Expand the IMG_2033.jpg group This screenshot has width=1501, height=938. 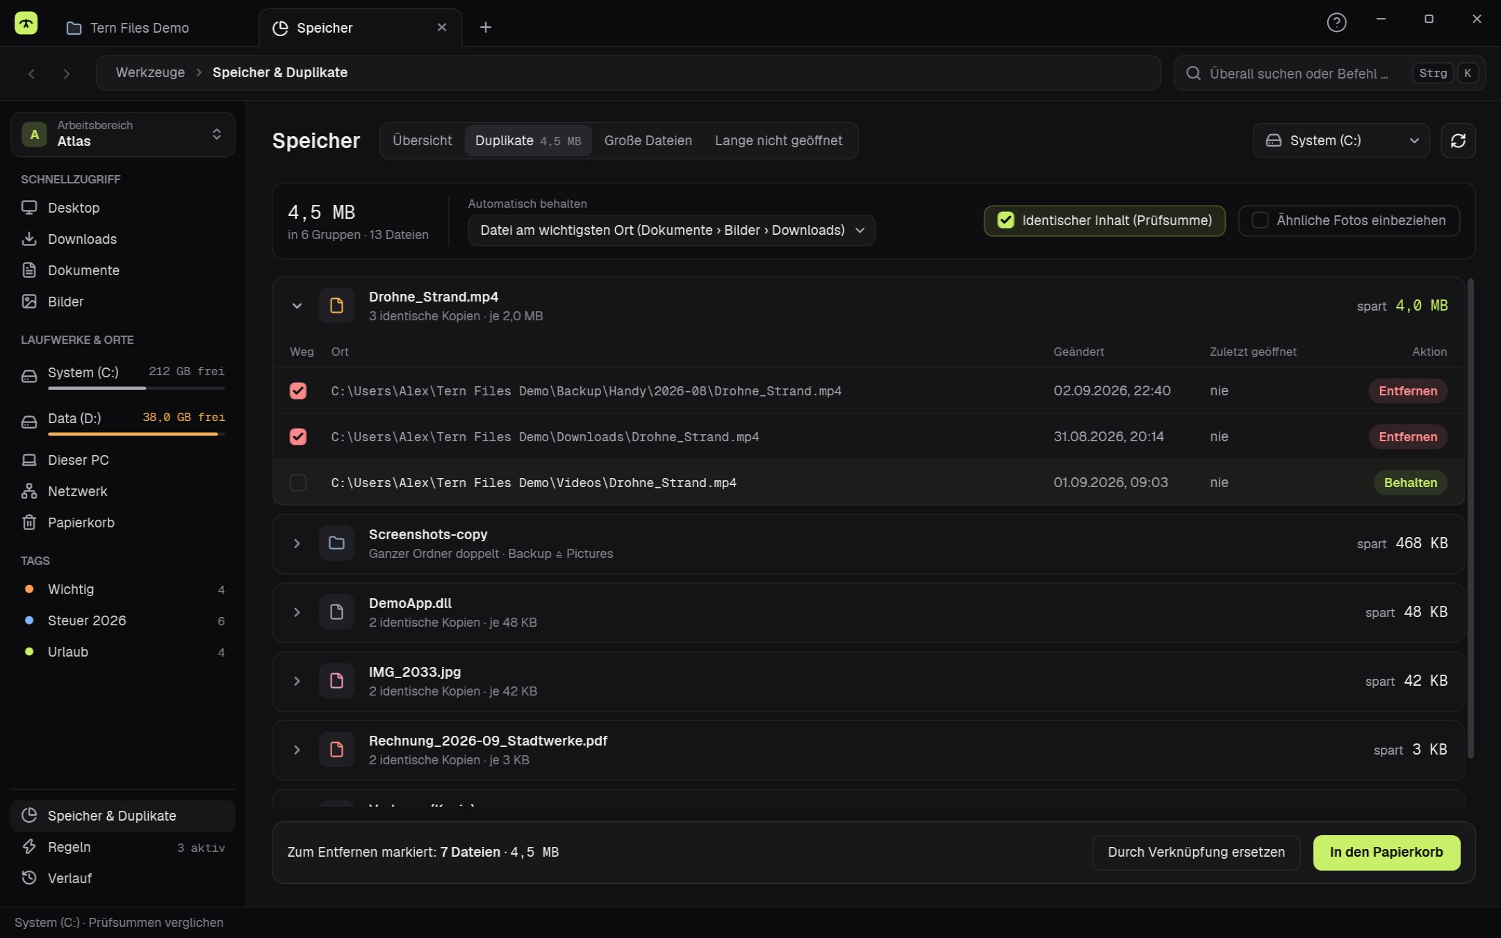(x=297, y=681)
